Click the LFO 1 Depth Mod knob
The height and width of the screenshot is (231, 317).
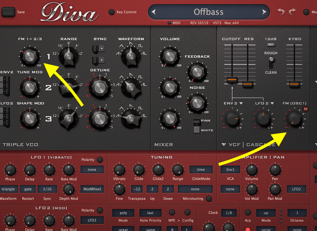[69, 189]
